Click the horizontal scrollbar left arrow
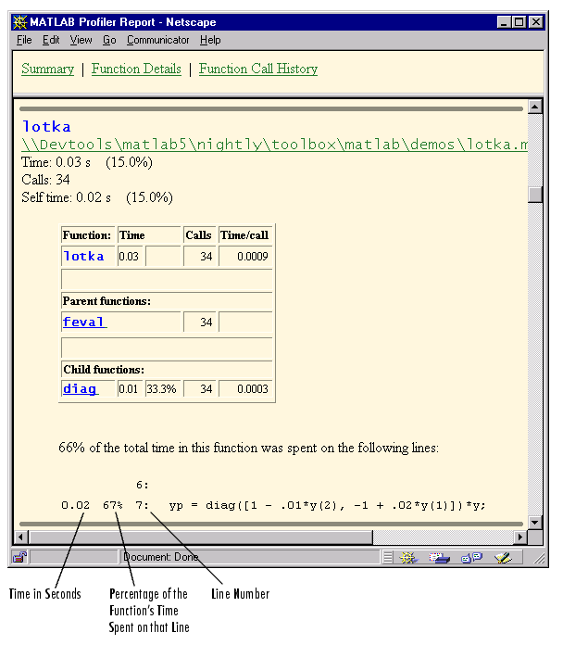 click(21, 537)
